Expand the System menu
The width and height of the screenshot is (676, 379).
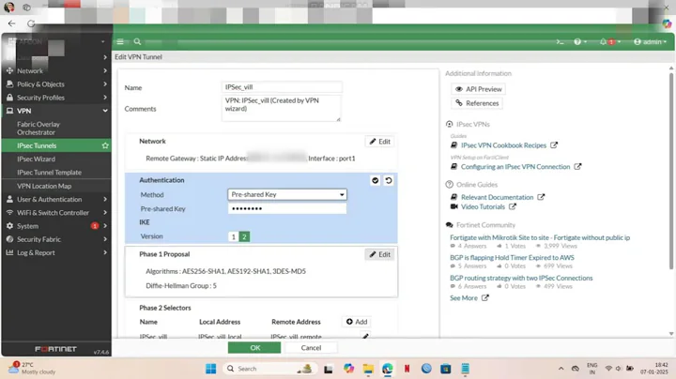(x=56, y=226)
